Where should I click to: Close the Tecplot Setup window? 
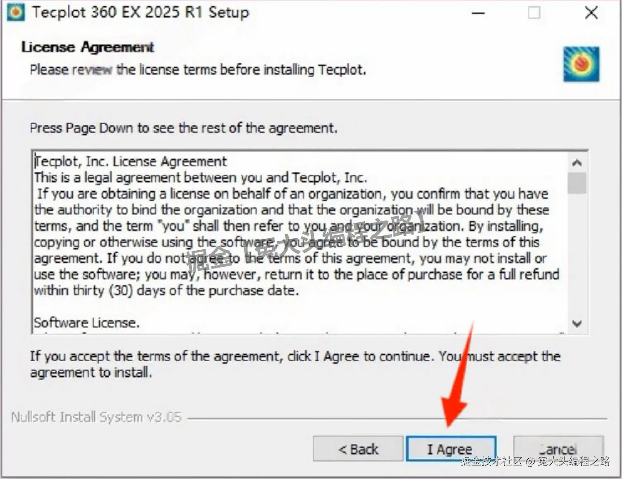point(591,13)
